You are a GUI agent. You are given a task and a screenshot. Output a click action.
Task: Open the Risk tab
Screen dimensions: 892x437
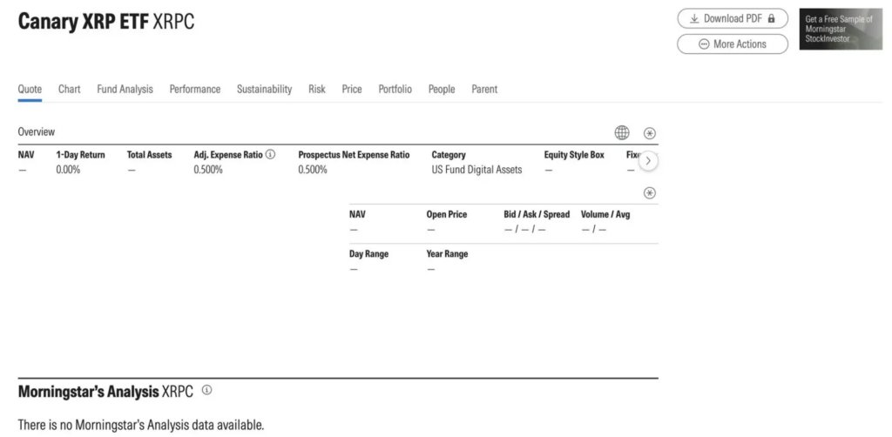coord(317,89)
